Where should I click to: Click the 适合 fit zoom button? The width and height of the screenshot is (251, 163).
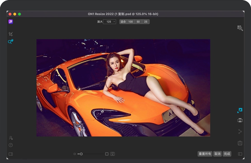point(123,22)
